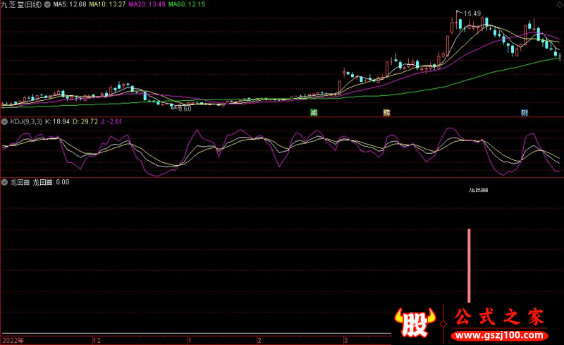Select the 九芝堂(日线) chart title
Viewport: 564px width, 345px height.
21,4
